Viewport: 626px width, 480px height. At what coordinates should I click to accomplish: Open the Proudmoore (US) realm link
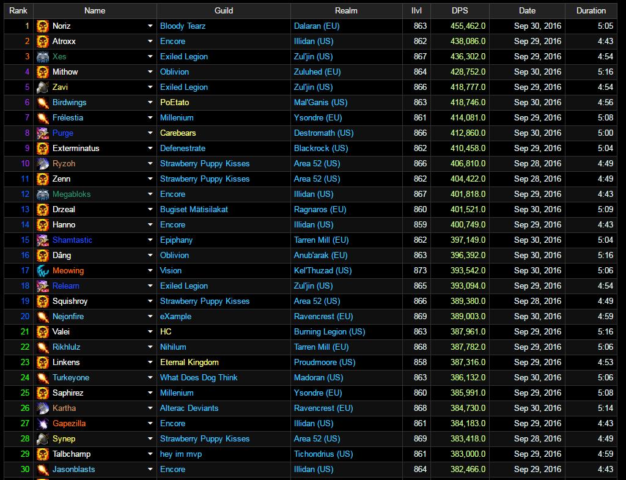[x=325, y=362]
